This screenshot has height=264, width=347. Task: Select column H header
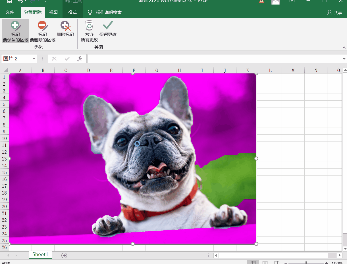179,70
